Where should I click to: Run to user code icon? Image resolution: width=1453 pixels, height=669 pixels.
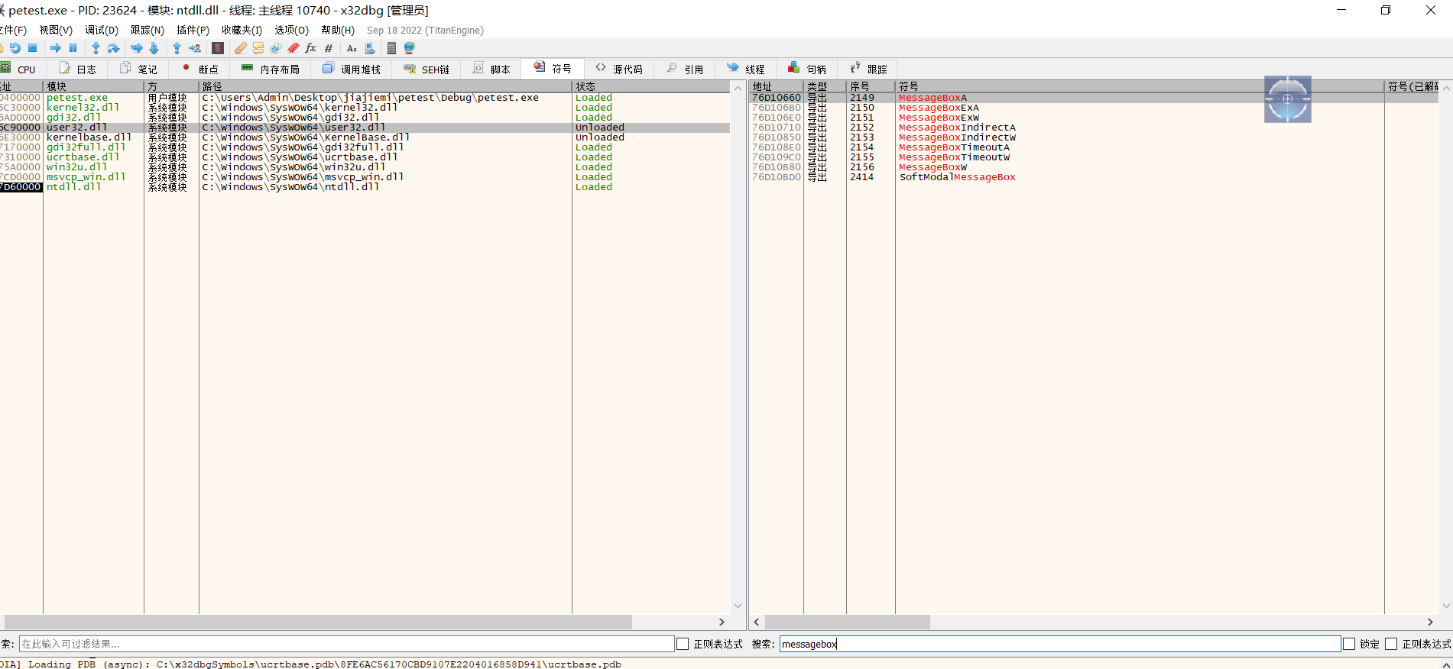pos(195,48)
